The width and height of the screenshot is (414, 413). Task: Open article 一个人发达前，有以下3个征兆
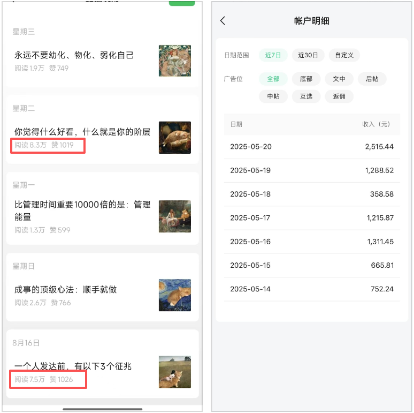coord(73,366)
